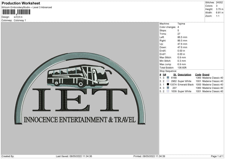Click the Innocence Entertainment & Travel text line
Viewport: 225px width, 159px height.
tap(79, 120)
